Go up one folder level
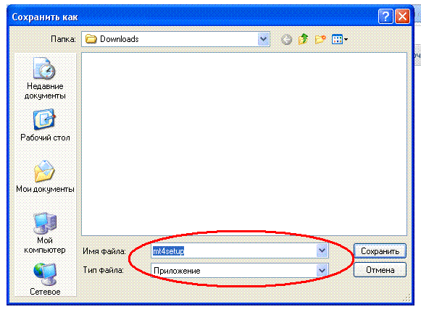 (303, 39)
